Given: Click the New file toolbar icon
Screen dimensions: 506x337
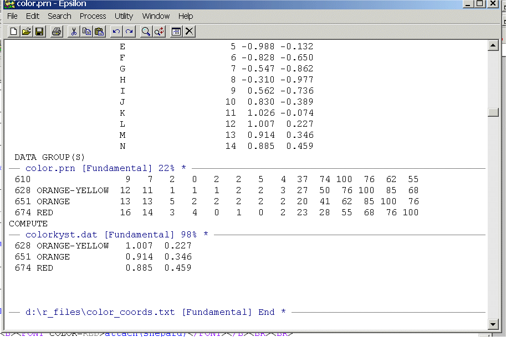Looking at the screenshot, I should coord(14,32).
